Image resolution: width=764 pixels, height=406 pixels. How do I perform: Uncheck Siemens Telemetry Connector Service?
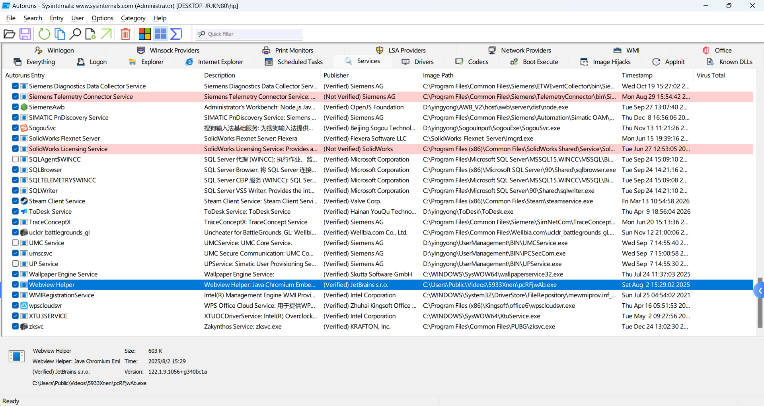tap(15, 96)
